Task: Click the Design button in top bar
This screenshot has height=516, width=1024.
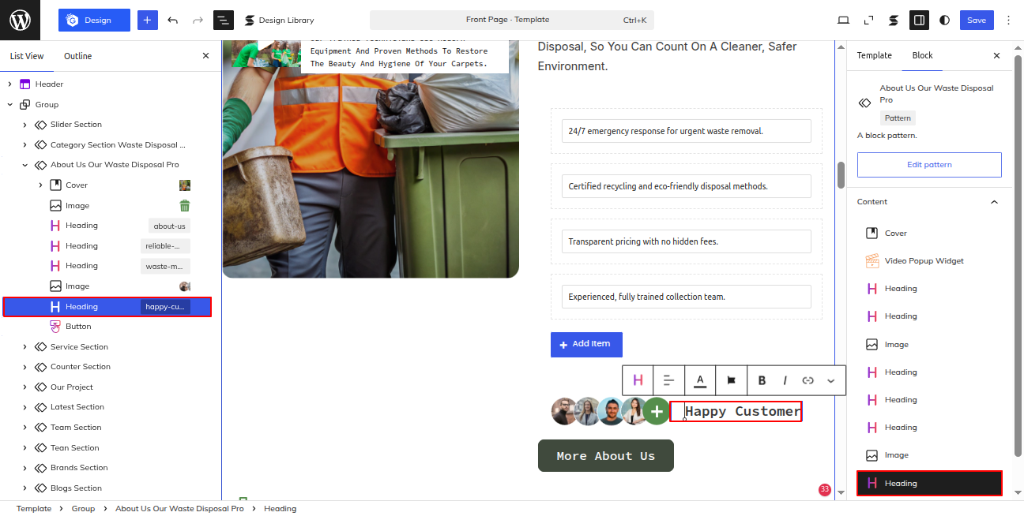Action: [94, 20]
